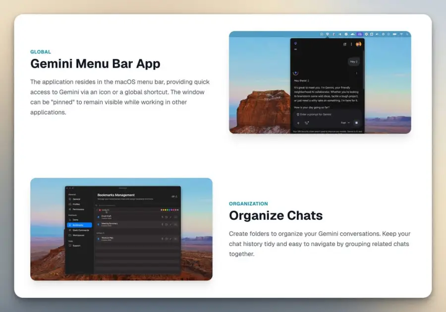446x312 pixels.
Task: Click the 'Hey :)' user message bubble
Action: [x=353, y=62]
